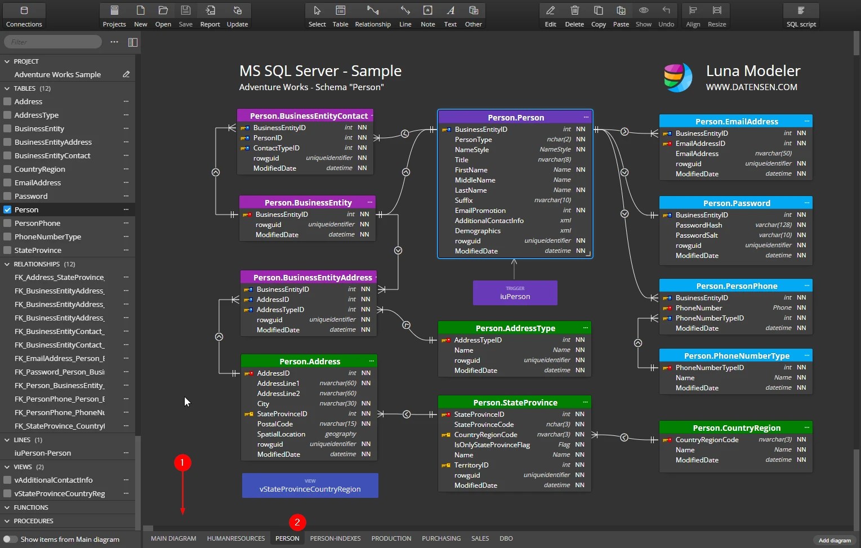Open the Connections panel
Viewport: 861px width, 548px height.
24,15
